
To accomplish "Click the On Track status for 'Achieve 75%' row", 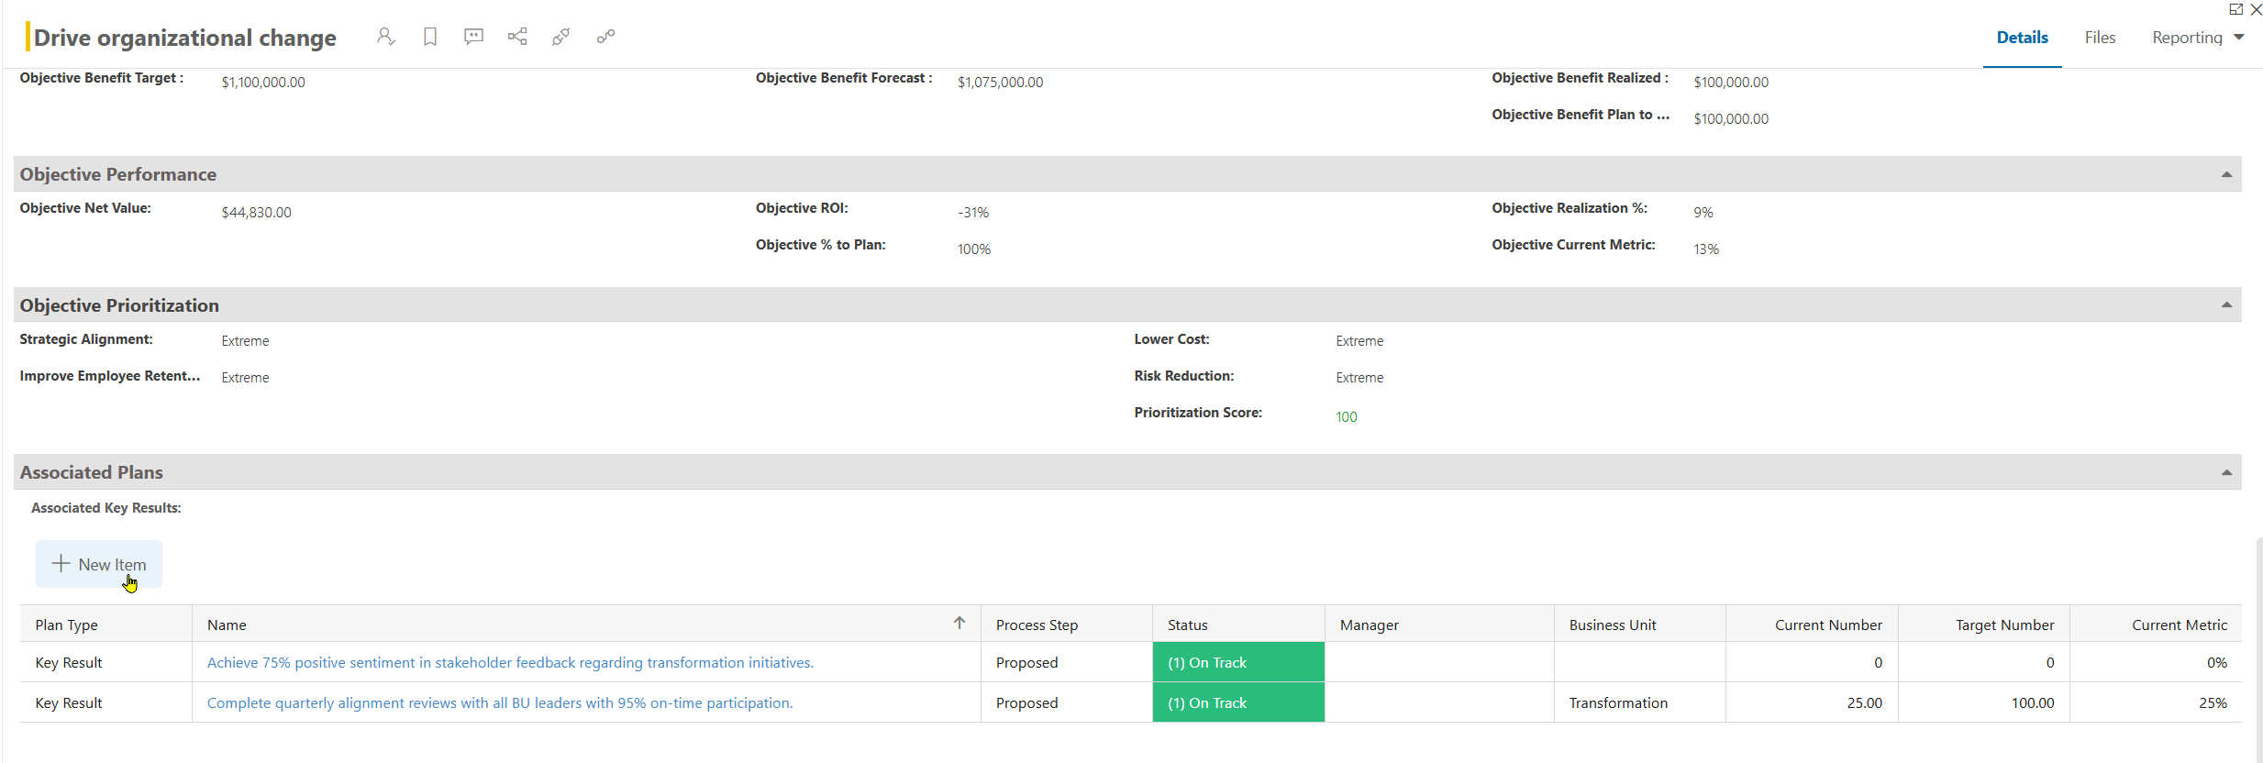I will click(1238, 662).
